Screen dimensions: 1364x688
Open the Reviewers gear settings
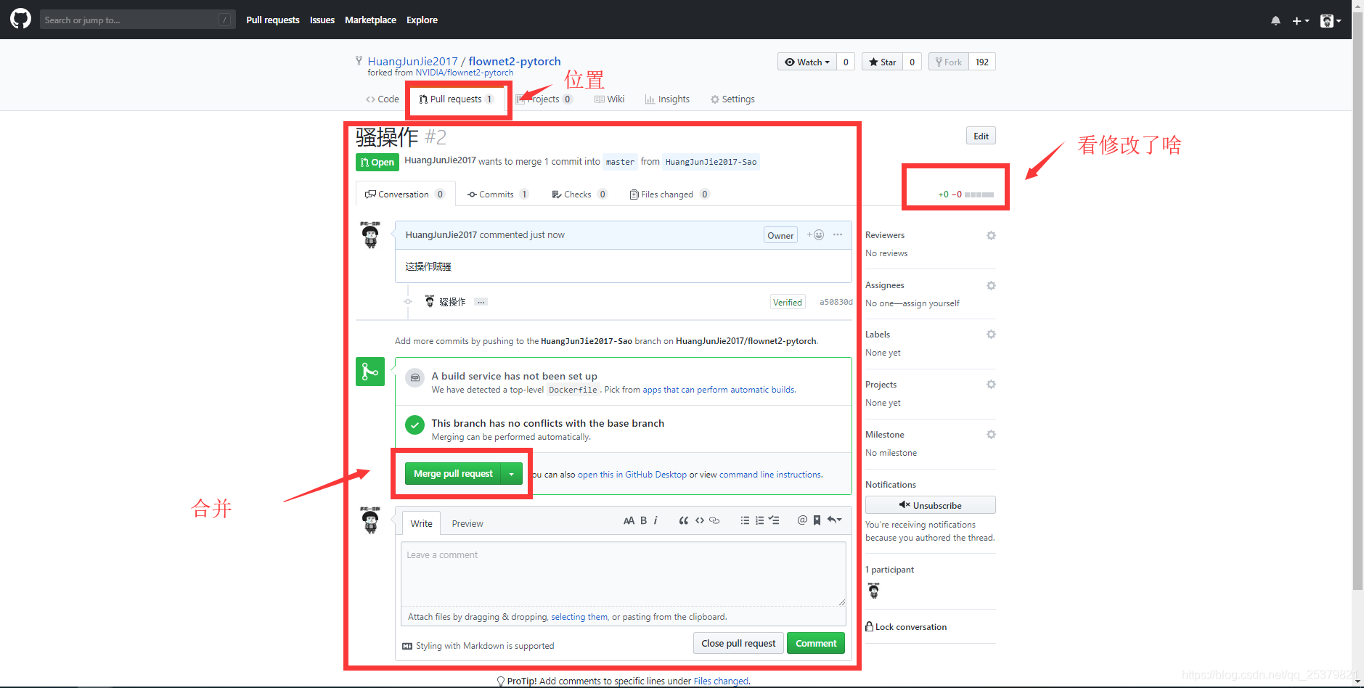click(x=991, y=235)
